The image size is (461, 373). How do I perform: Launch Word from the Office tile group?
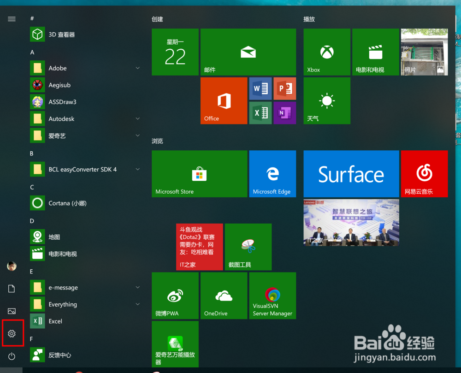click(260, 89)
